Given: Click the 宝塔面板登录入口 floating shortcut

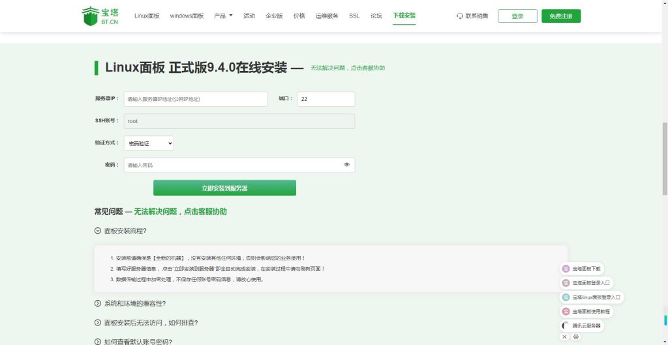Looking at the screenshot, I should pyautogui.click(x=586, y=283).
